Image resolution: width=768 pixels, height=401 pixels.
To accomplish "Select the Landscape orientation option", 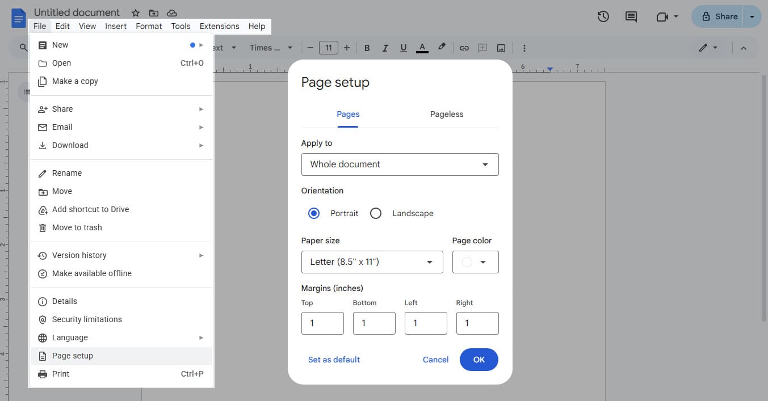I will [x=376, y=213].
